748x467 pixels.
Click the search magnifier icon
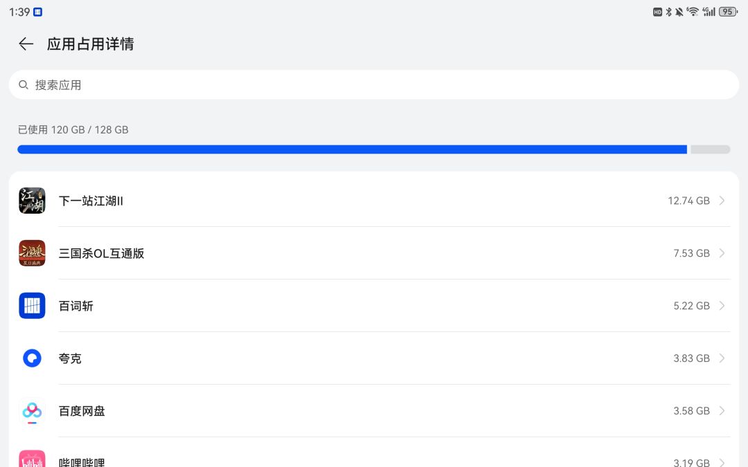[23, 85]
